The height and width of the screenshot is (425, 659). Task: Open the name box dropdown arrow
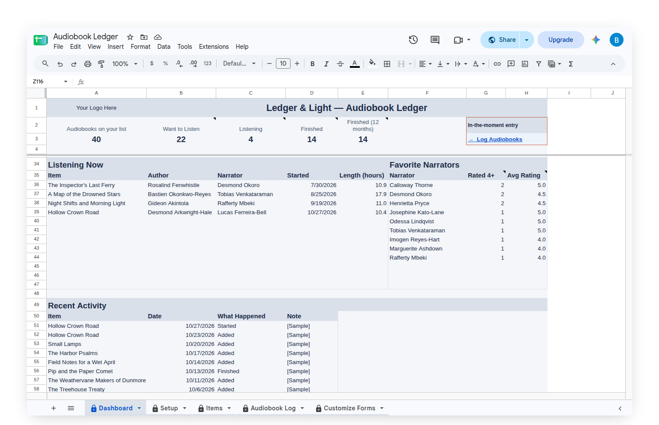tap(66, 82)
